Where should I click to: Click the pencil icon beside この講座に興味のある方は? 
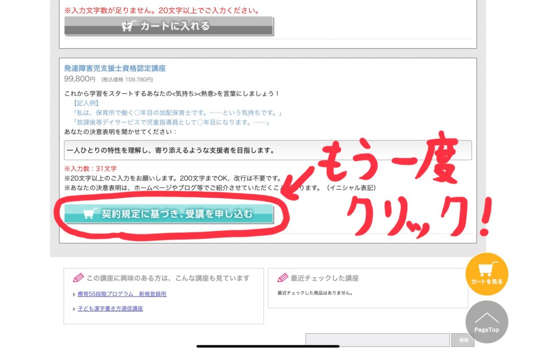[78, 278]
